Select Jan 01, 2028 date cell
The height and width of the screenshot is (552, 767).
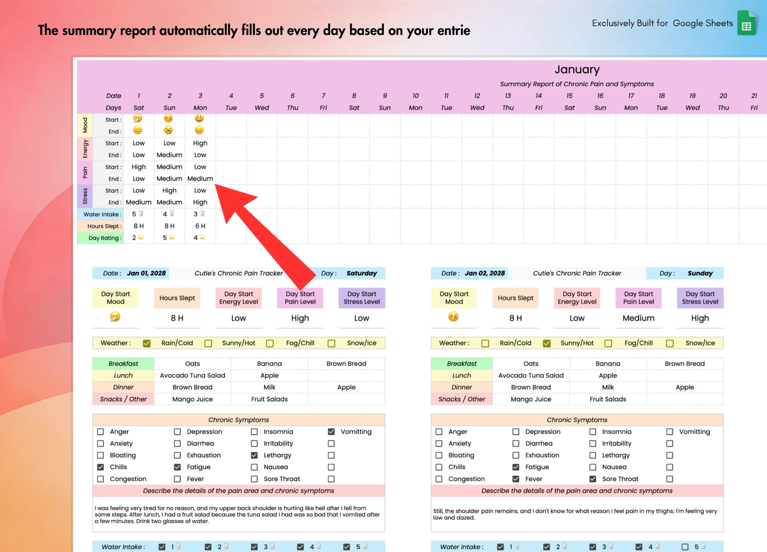[146, 273]
